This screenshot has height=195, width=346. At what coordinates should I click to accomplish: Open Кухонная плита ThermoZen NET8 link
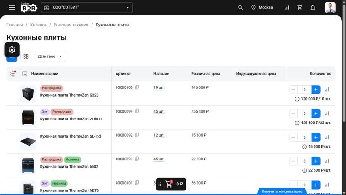click(69, 190)
